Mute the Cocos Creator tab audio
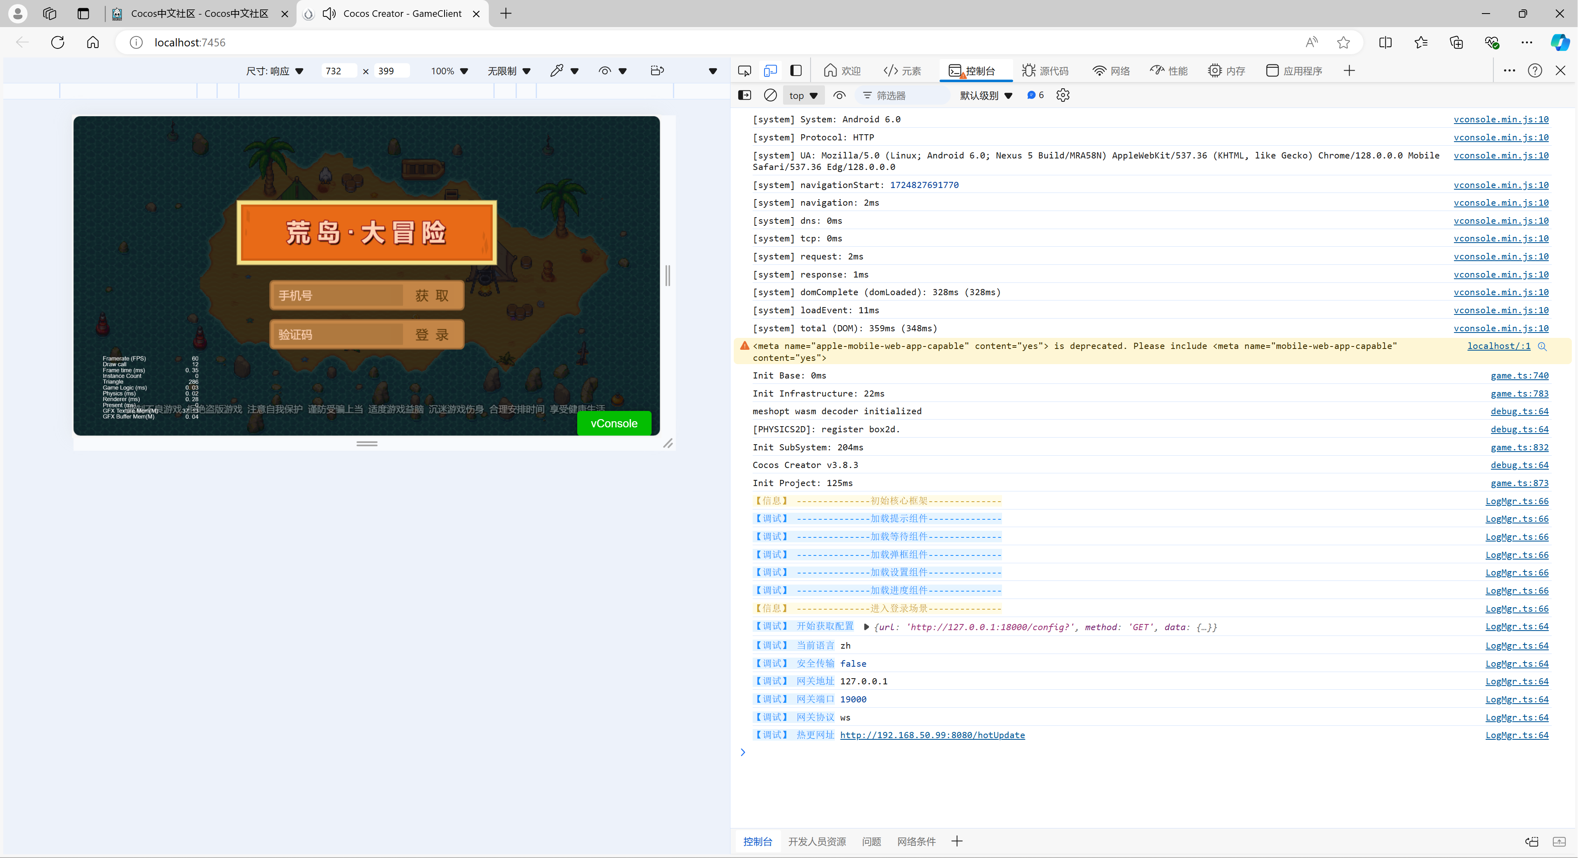The image size is (1578, 858). click(329, 14)
